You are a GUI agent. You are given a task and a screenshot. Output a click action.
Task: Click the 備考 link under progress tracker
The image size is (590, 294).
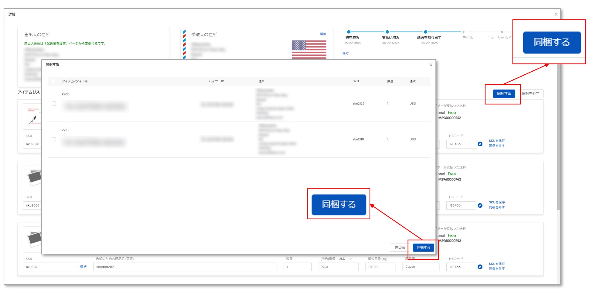345,53
